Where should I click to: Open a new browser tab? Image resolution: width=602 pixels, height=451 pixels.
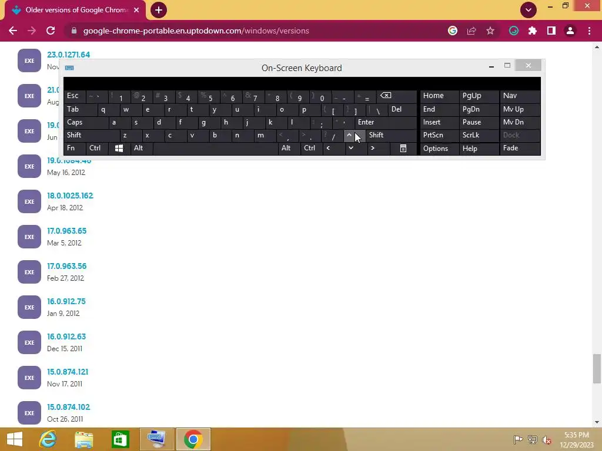pyautogui.click(x=159, y=10)
